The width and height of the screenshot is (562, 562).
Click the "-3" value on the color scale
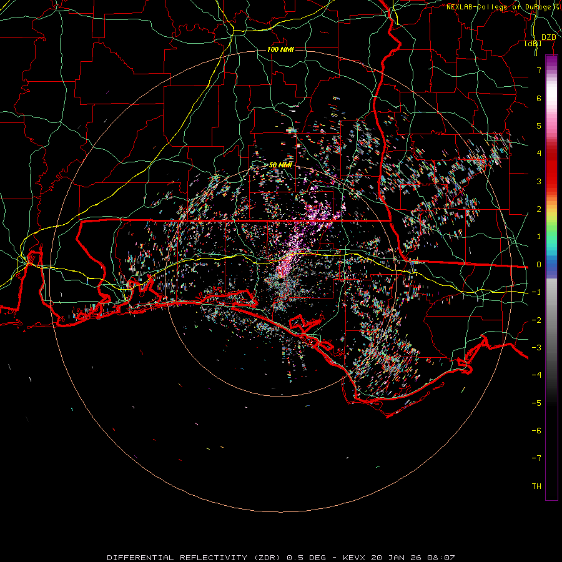(536, 348)
